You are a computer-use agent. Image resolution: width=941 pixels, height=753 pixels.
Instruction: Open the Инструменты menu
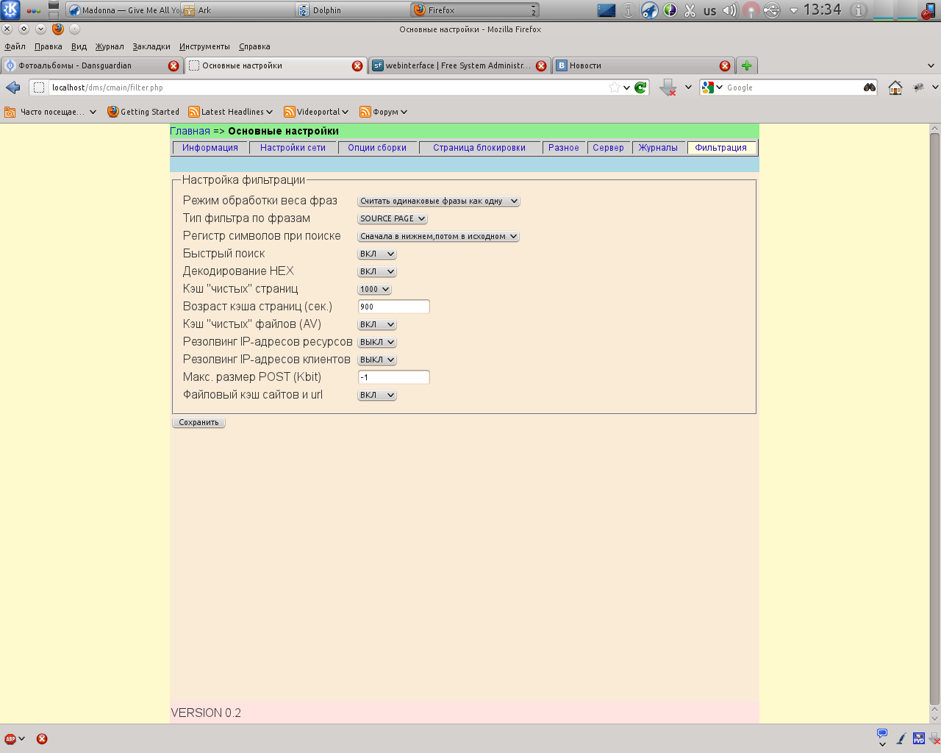[x=204, y=46]
